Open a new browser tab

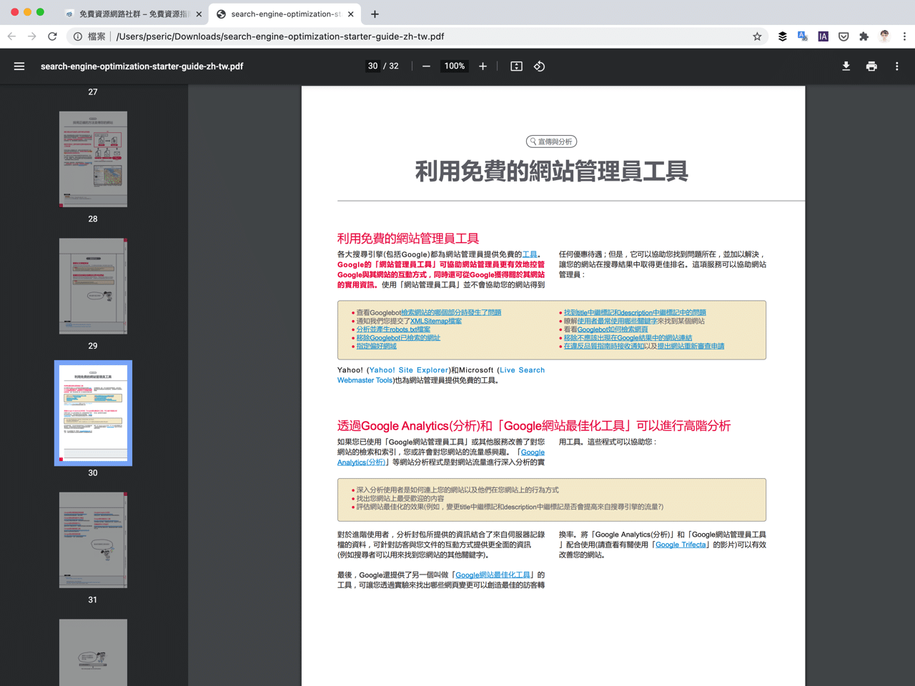click(x=375, y=14)
